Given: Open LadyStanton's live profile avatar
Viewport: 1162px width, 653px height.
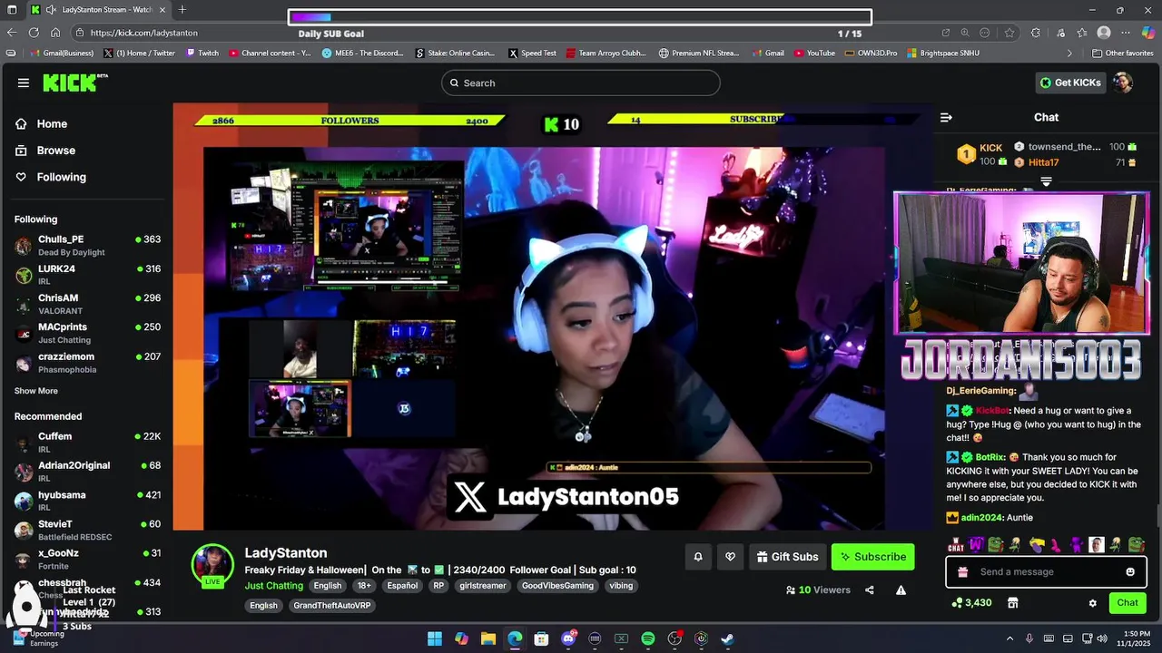Looking at the screenshot, I should (x=212, y=565).
